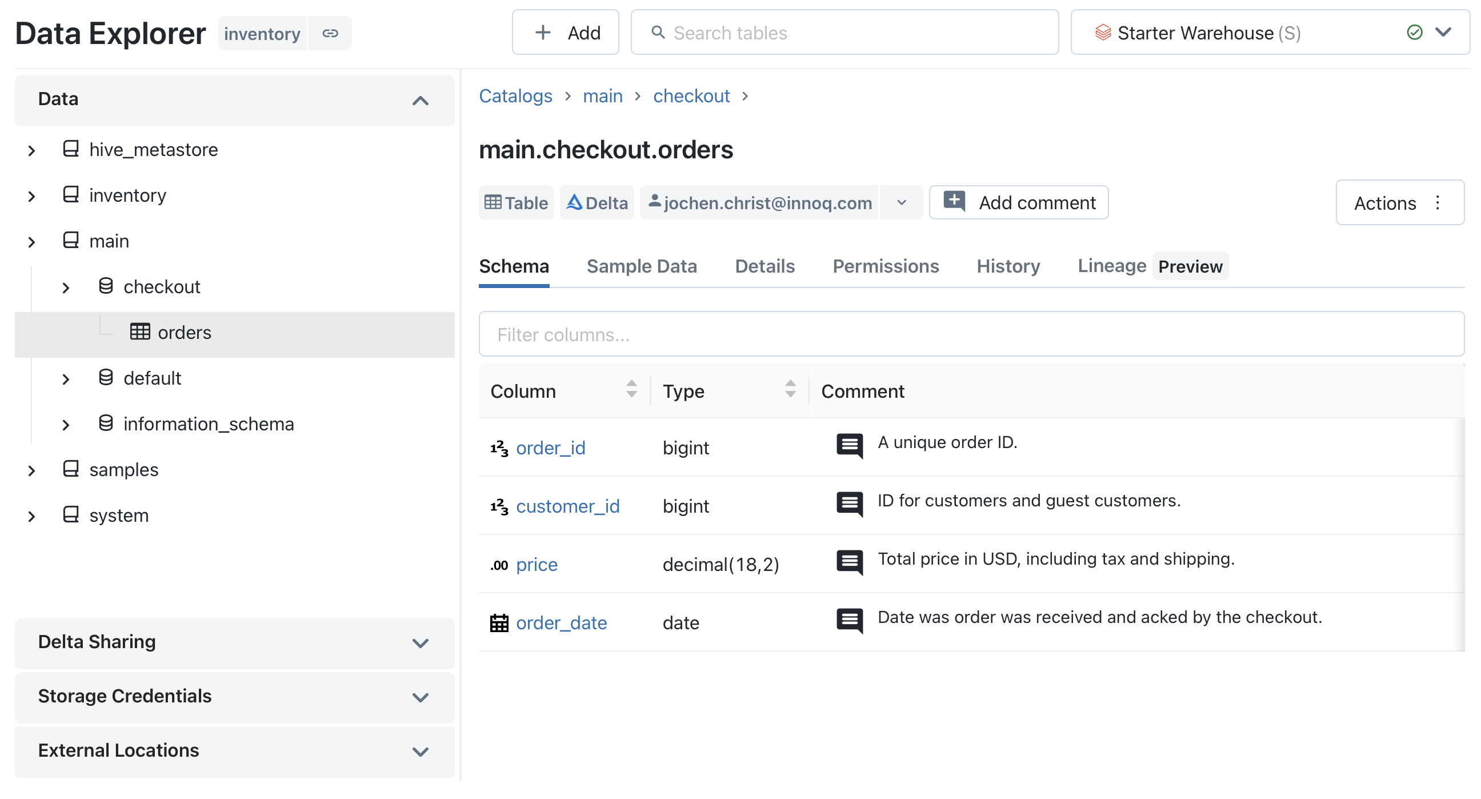The width and height of the screenshot is (1481, 799).
Task: Expand the Delta Sharing section
Action: coord(421,642)
